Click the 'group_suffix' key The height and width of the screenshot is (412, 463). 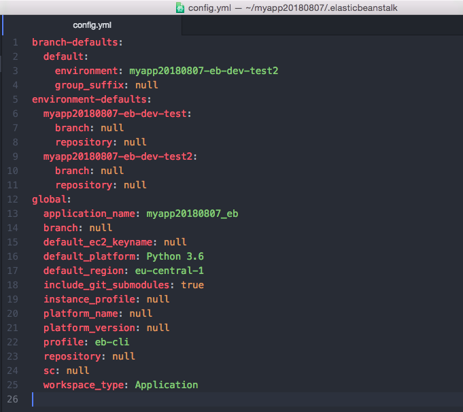[90, 85]
